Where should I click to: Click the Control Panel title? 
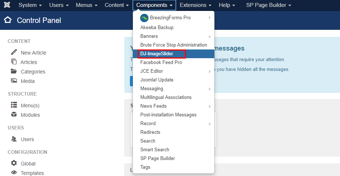(x=39, y=20)
